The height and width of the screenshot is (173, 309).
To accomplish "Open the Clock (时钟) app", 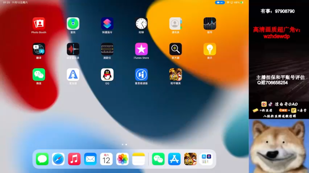I will click(141, 23).
